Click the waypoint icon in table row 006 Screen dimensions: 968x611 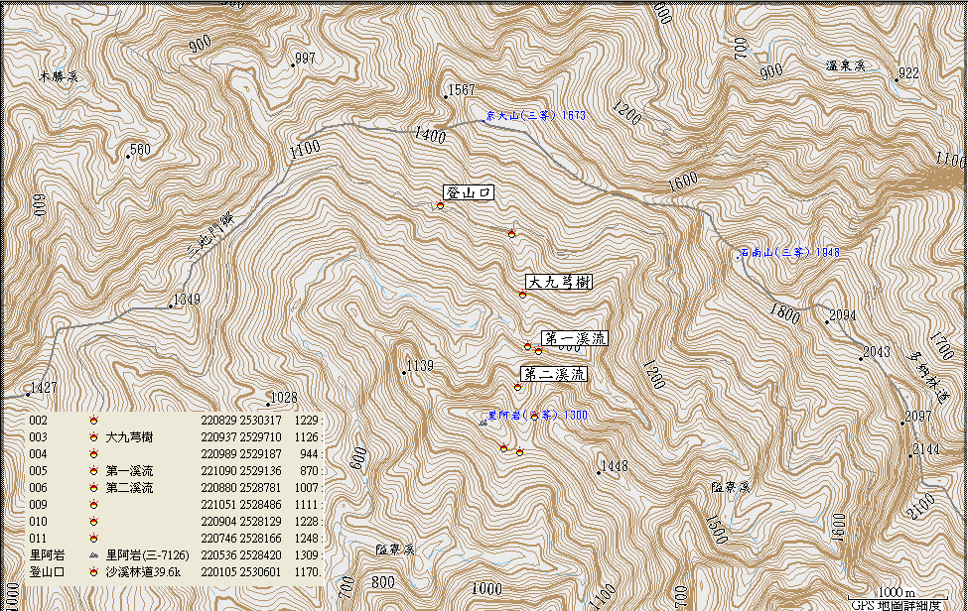pos(93,488)
